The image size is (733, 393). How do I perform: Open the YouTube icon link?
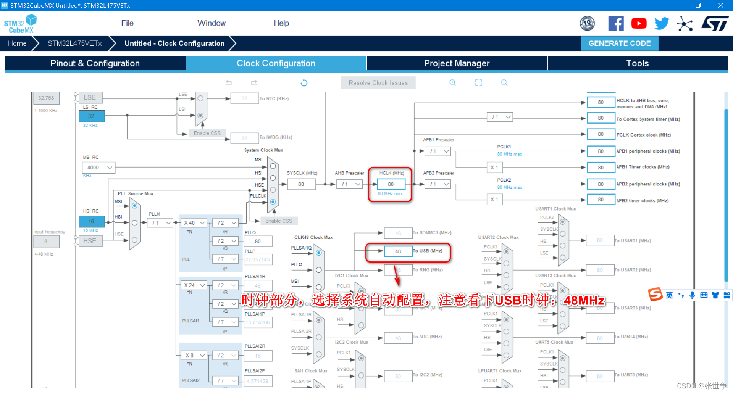pyautogui.click(x=639, y=24)
